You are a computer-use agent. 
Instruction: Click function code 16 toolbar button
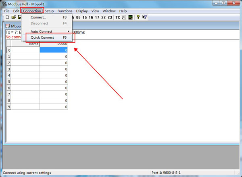tap(91, 17)
